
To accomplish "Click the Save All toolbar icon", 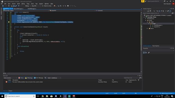I will (16, 6).
